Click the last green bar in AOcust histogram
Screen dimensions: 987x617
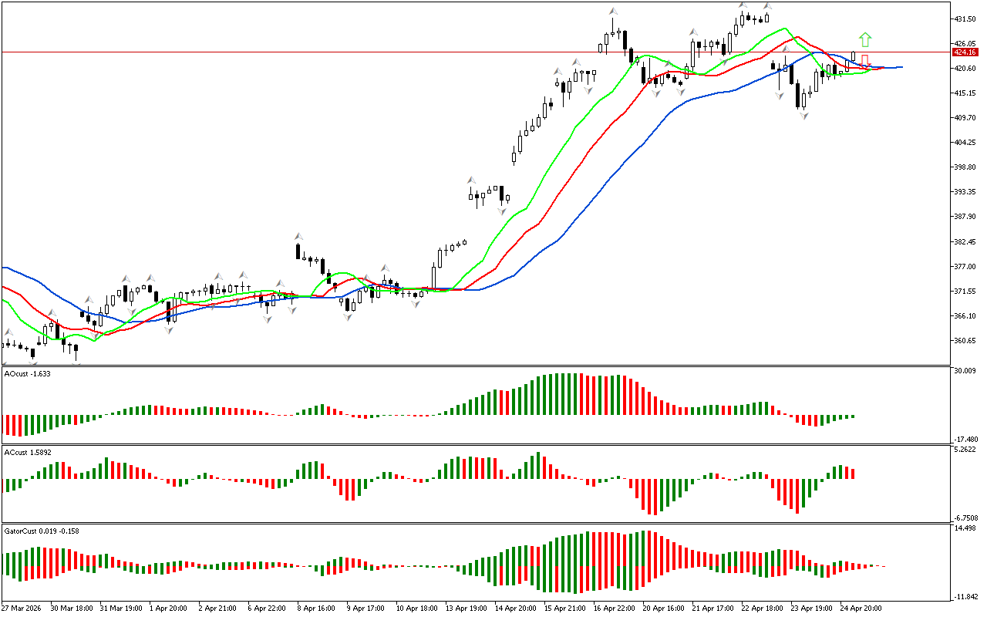coord(853,416)
